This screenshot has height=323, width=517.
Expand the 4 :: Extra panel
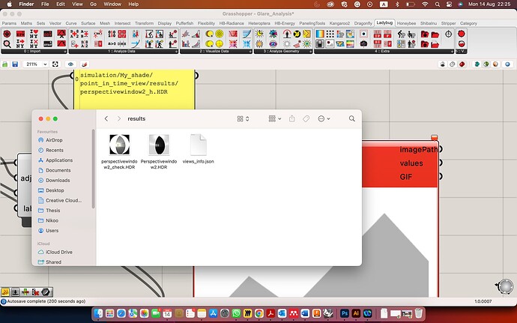pos(384,52)
